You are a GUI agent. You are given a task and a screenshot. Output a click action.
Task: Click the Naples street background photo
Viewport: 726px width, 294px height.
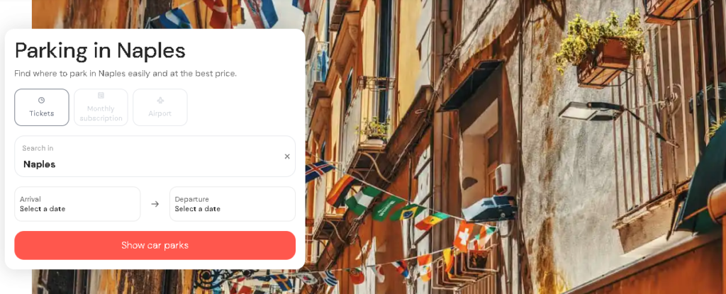514,147
